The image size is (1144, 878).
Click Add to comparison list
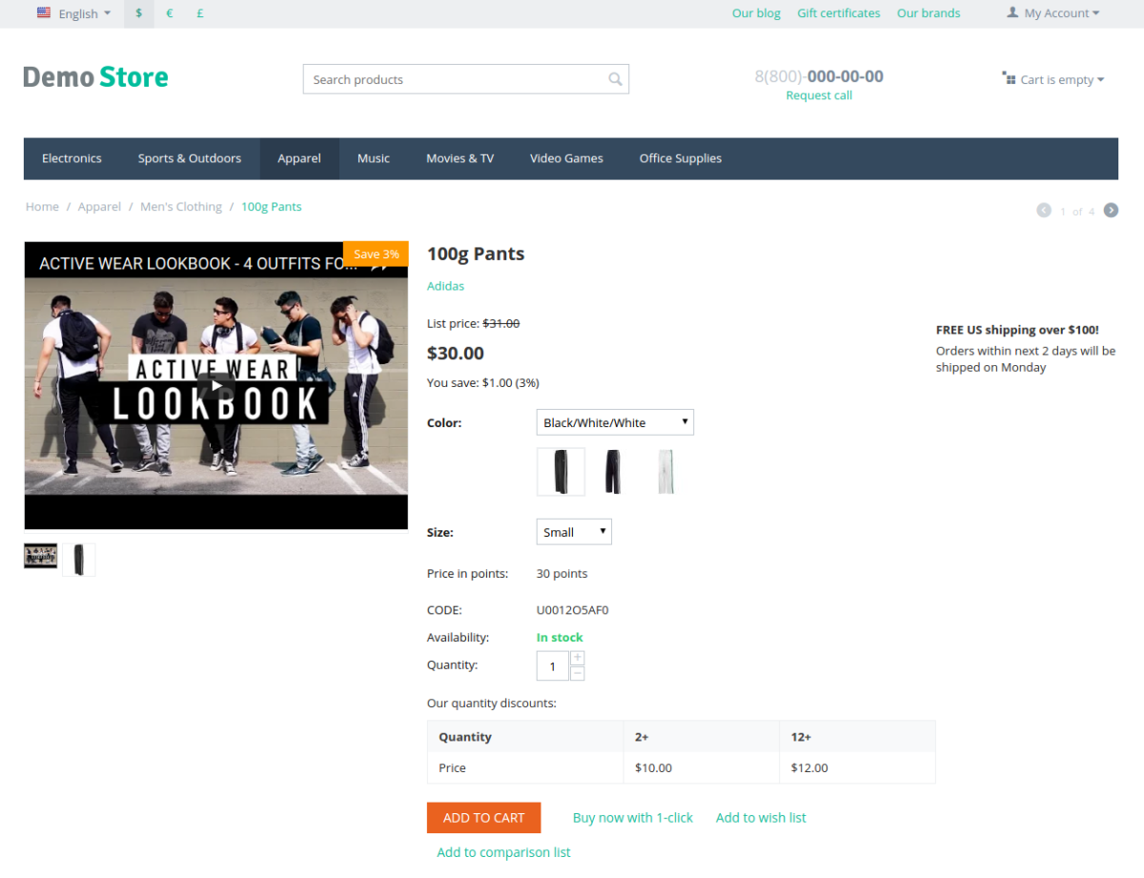[x=503, y=852]
